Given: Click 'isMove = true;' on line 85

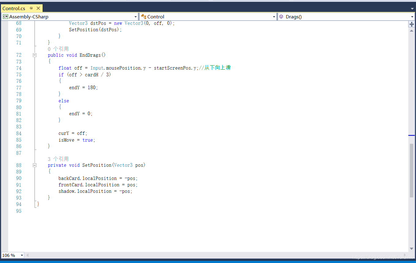Looking at the screenshot, I should point(77,140).
